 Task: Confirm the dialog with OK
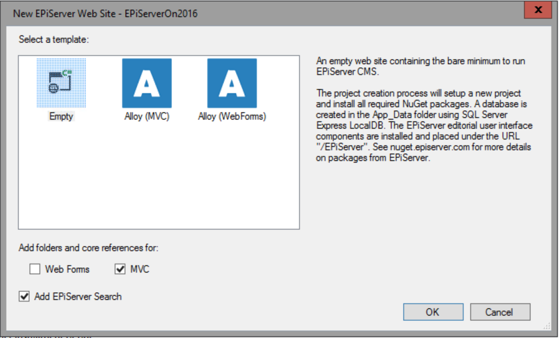[432, 312]
